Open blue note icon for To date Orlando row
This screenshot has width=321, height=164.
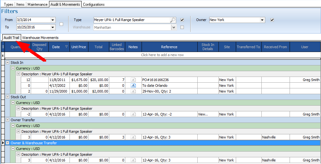[133, 86]
